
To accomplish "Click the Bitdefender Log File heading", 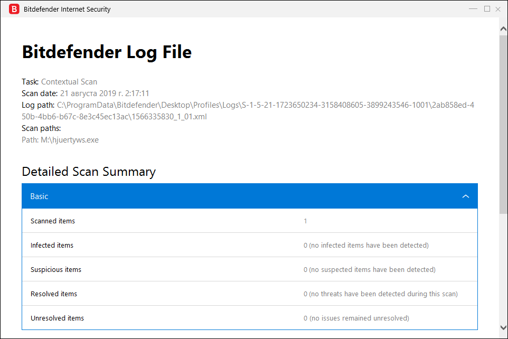I will [107, 52].
